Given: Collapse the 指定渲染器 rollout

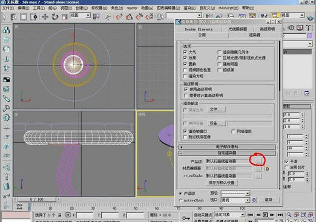Looking at the screenshot, I should pyautogui.click(x=227, y=153).
